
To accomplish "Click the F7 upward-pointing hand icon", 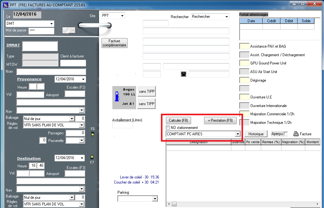I will (x=92, y=157).
